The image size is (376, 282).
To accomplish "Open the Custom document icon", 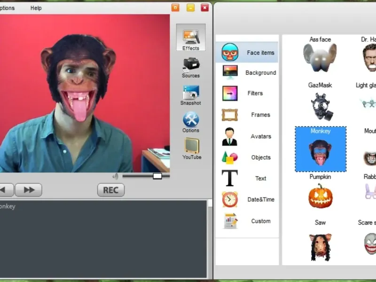I will point(230,221).
